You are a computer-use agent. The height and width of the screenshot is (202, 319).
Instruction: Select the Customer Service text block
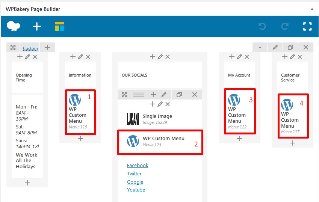point(292,77)
